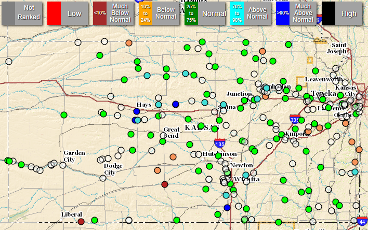Click the orange dot below the Saint Joseph latitude near top center-right
The width and height of the screenshot is (368, 230).
tap(262, 51)
